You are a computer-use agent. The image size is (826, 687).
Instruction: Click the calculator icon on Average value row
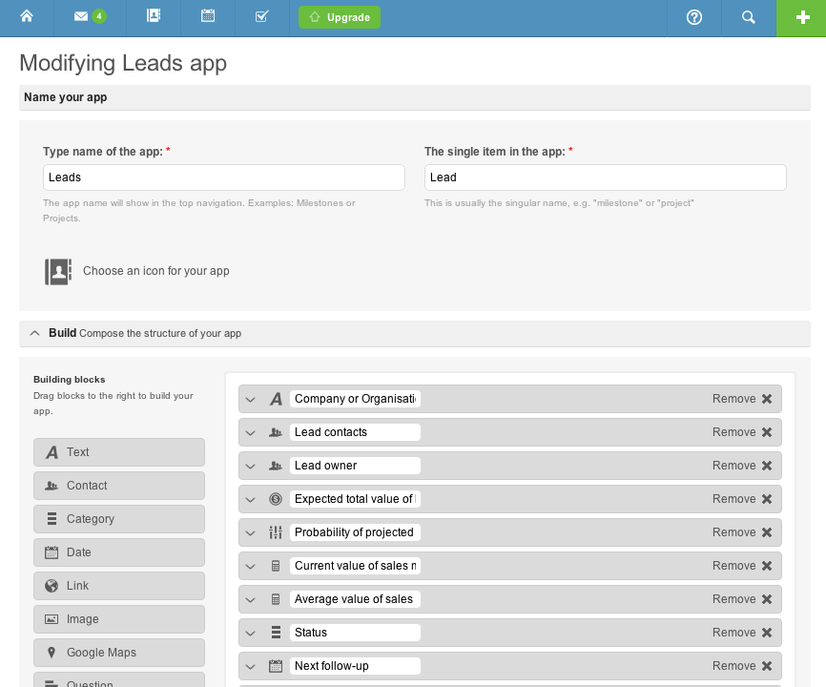tap(276, 599)
